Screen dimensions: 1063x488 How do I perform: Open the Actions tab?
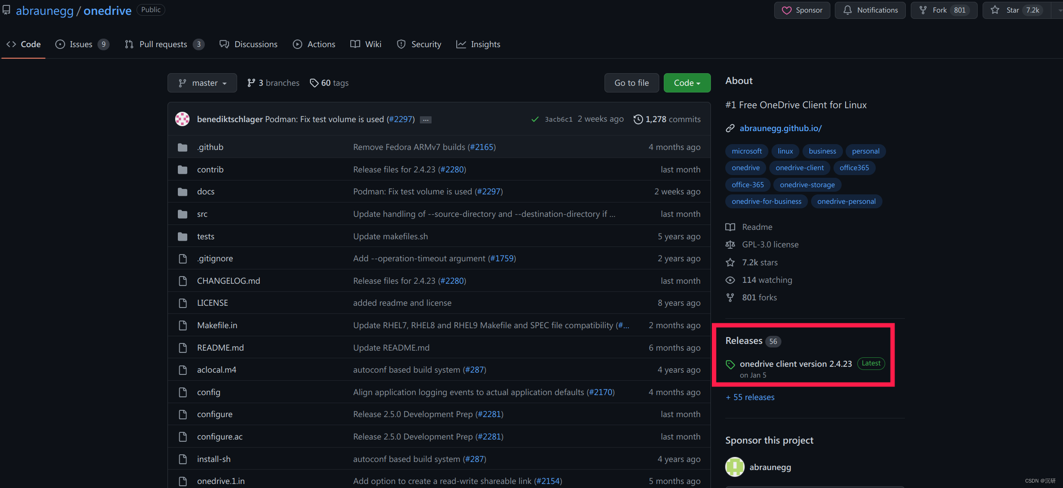coord(314,44)
